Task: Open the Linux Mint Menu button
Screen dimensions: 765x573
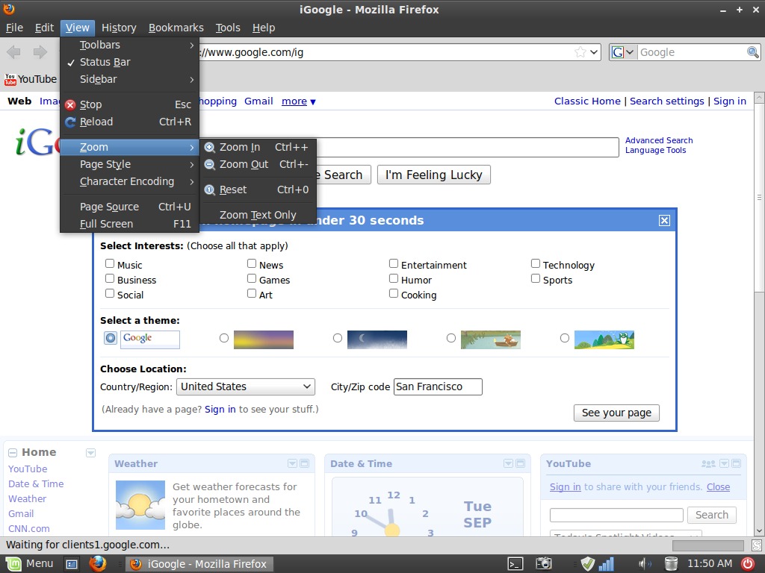Action: coord(29,564)
